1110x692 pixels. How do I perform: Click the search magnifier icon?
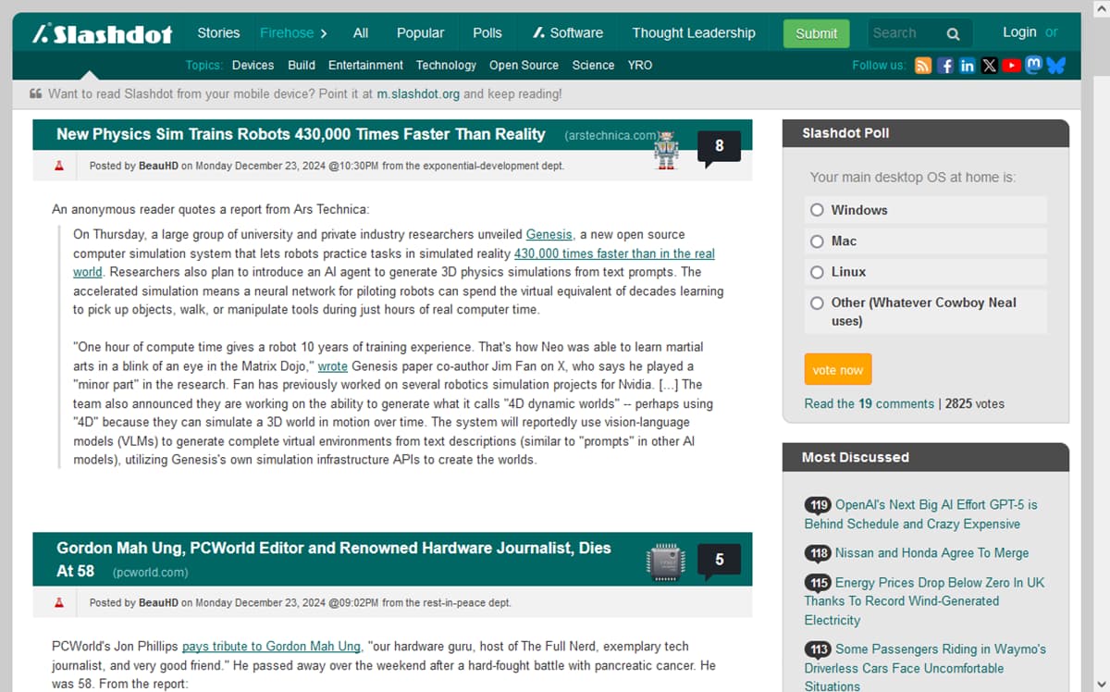(x=953, y=33)
